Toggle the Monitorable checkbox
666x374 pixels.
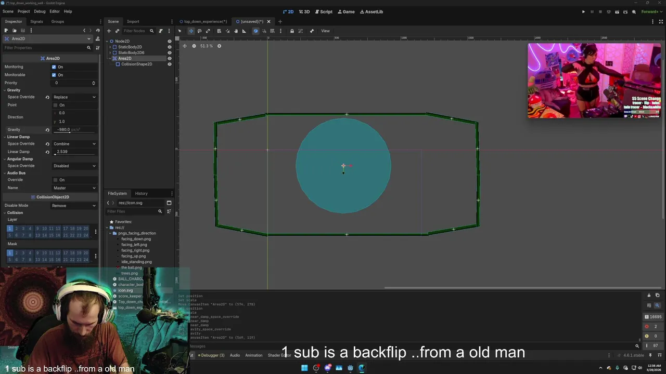tap(54, 75)
